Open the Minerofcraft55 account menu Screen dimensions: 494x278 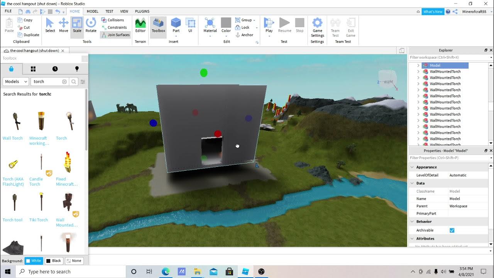point(477,12)
